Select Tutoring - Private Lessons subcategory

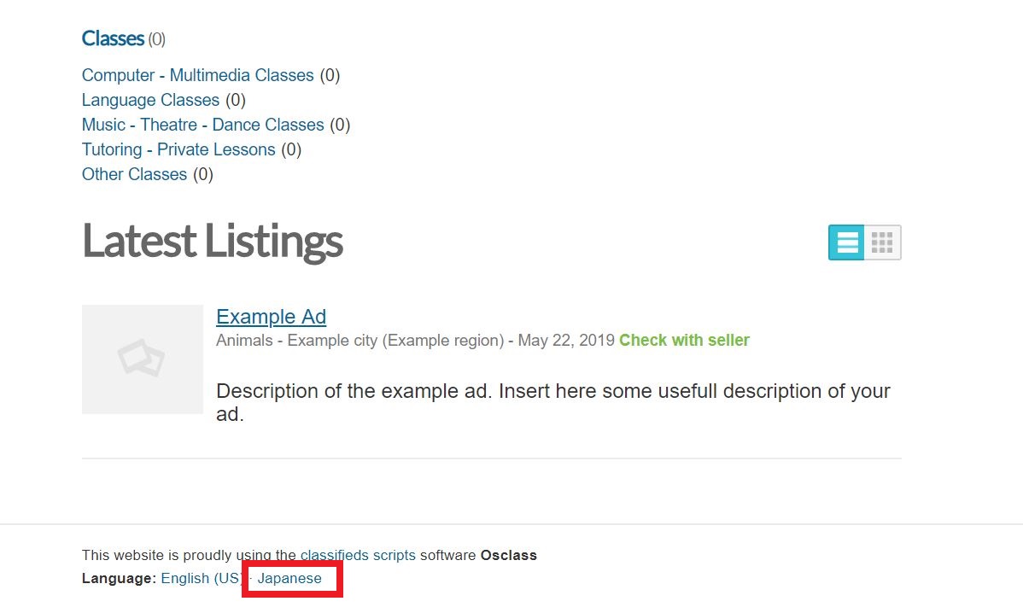(178, 149)
